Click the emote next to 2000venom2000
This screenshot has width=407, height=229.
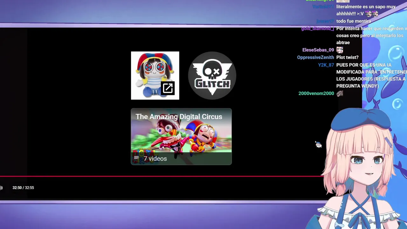tap(340, 94)
